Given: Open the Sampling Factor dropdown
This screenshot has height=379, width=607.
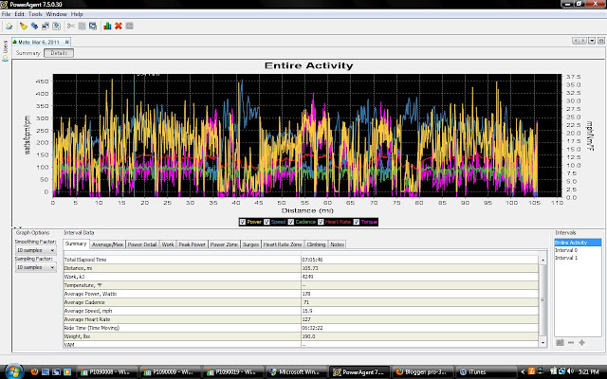Looking at the screenshot, I should [36, 267].
